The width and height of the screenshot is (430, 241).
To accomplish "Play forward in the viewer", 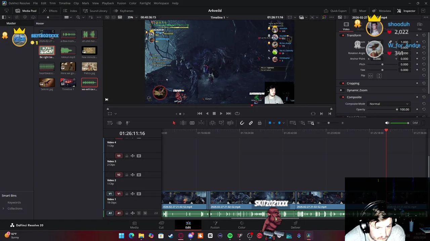I will 221,113.
